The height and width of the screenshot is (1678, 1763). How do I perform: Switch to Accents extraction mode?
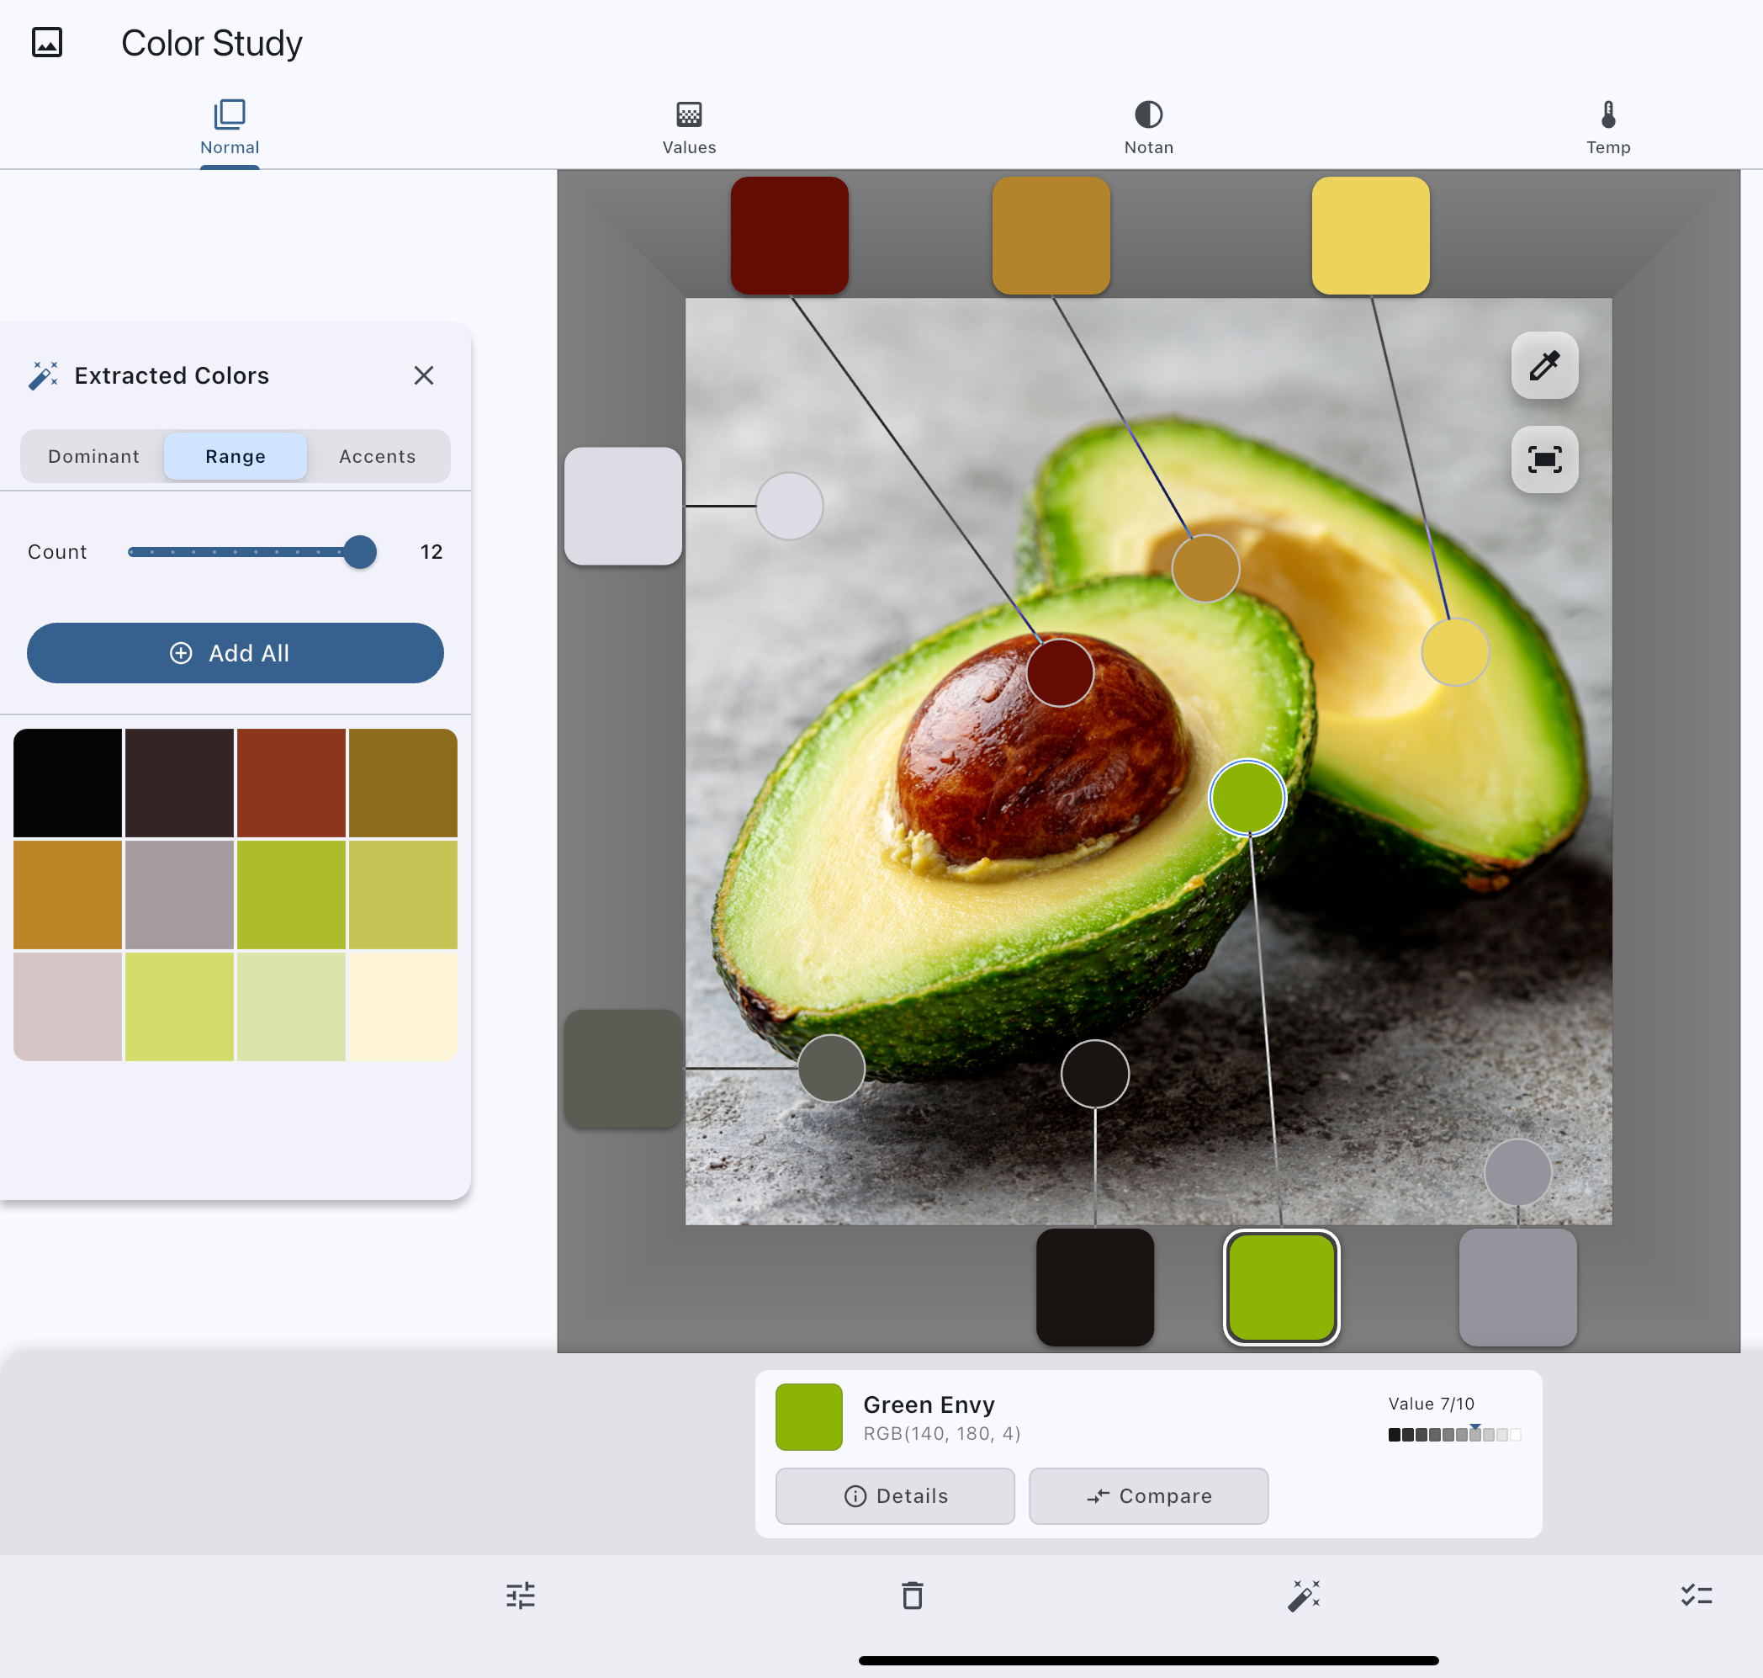378,456
